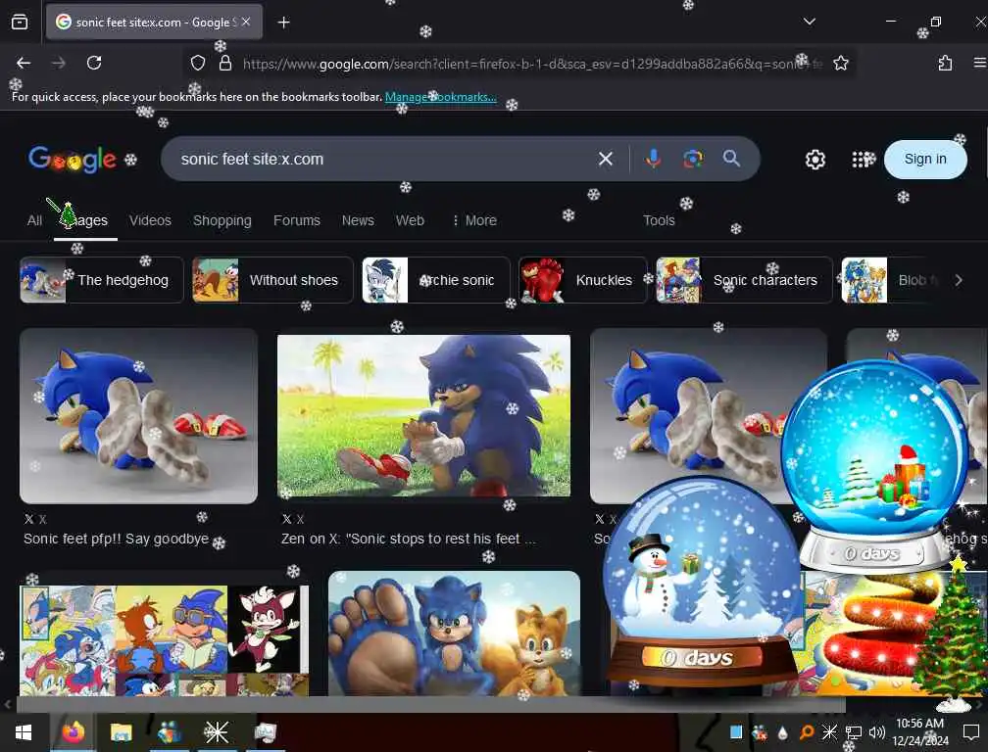Click the search input field
Screen dimensions: 988x752
(x=384, y=160)
